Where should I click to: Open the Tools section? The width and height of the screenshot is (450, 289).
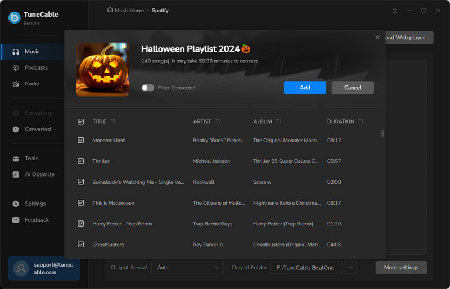pos(33,159)
